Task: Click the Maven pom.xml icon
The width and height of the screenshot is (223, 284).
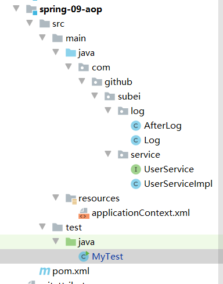Action: click(45, 271)
